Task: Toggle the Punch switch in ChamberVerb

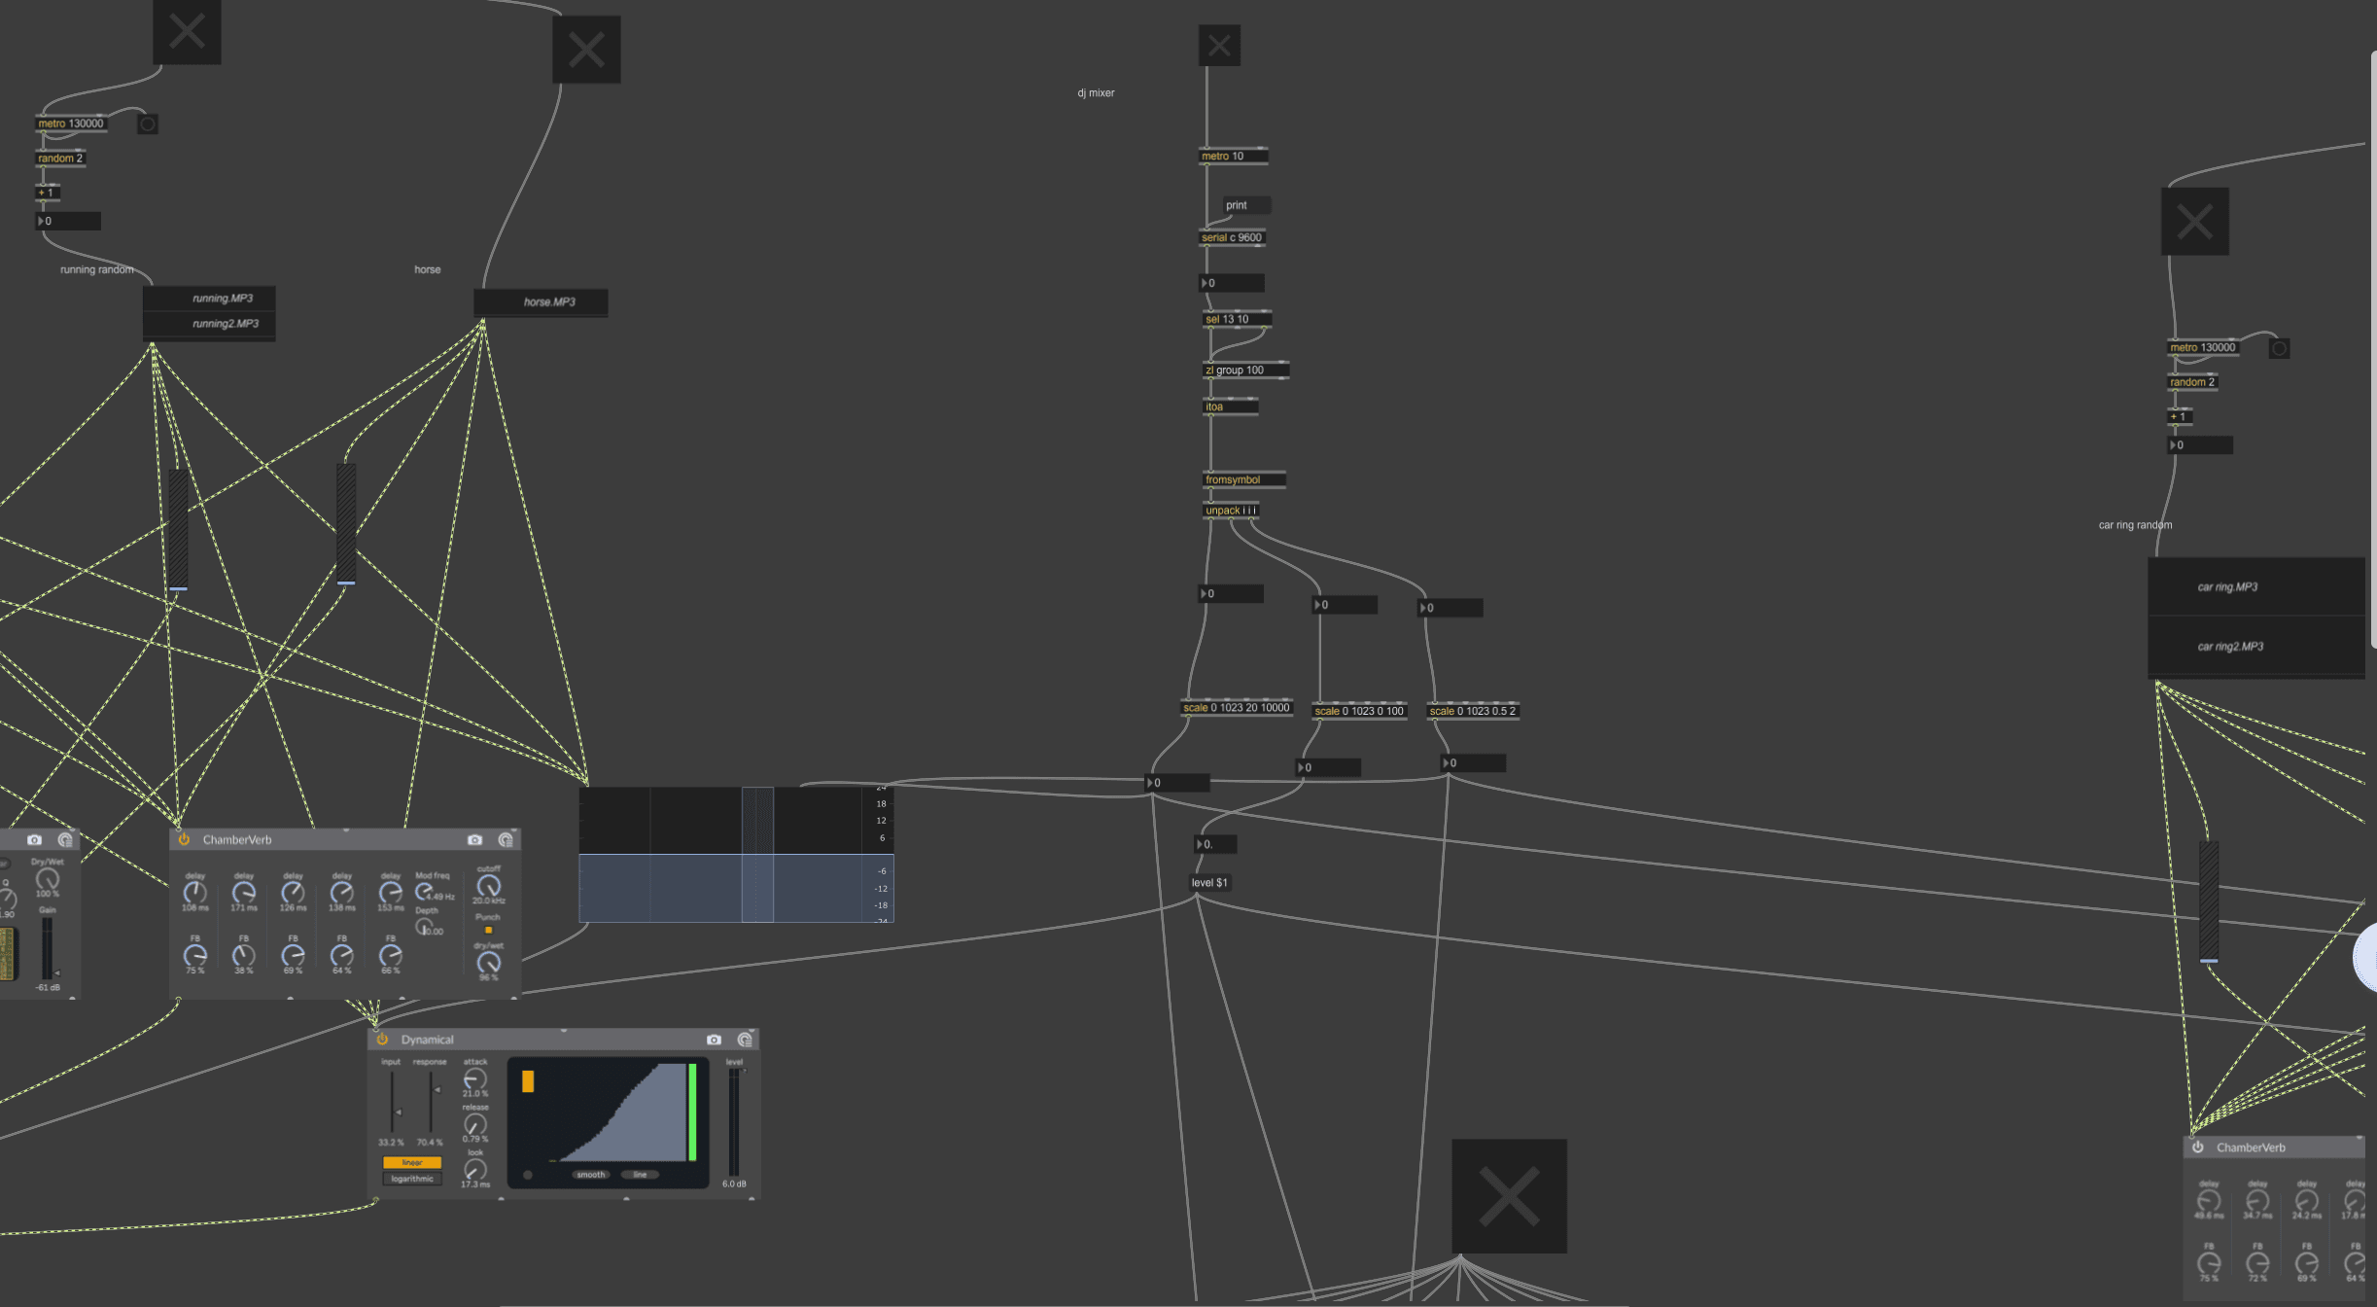Action: [488, 931]
